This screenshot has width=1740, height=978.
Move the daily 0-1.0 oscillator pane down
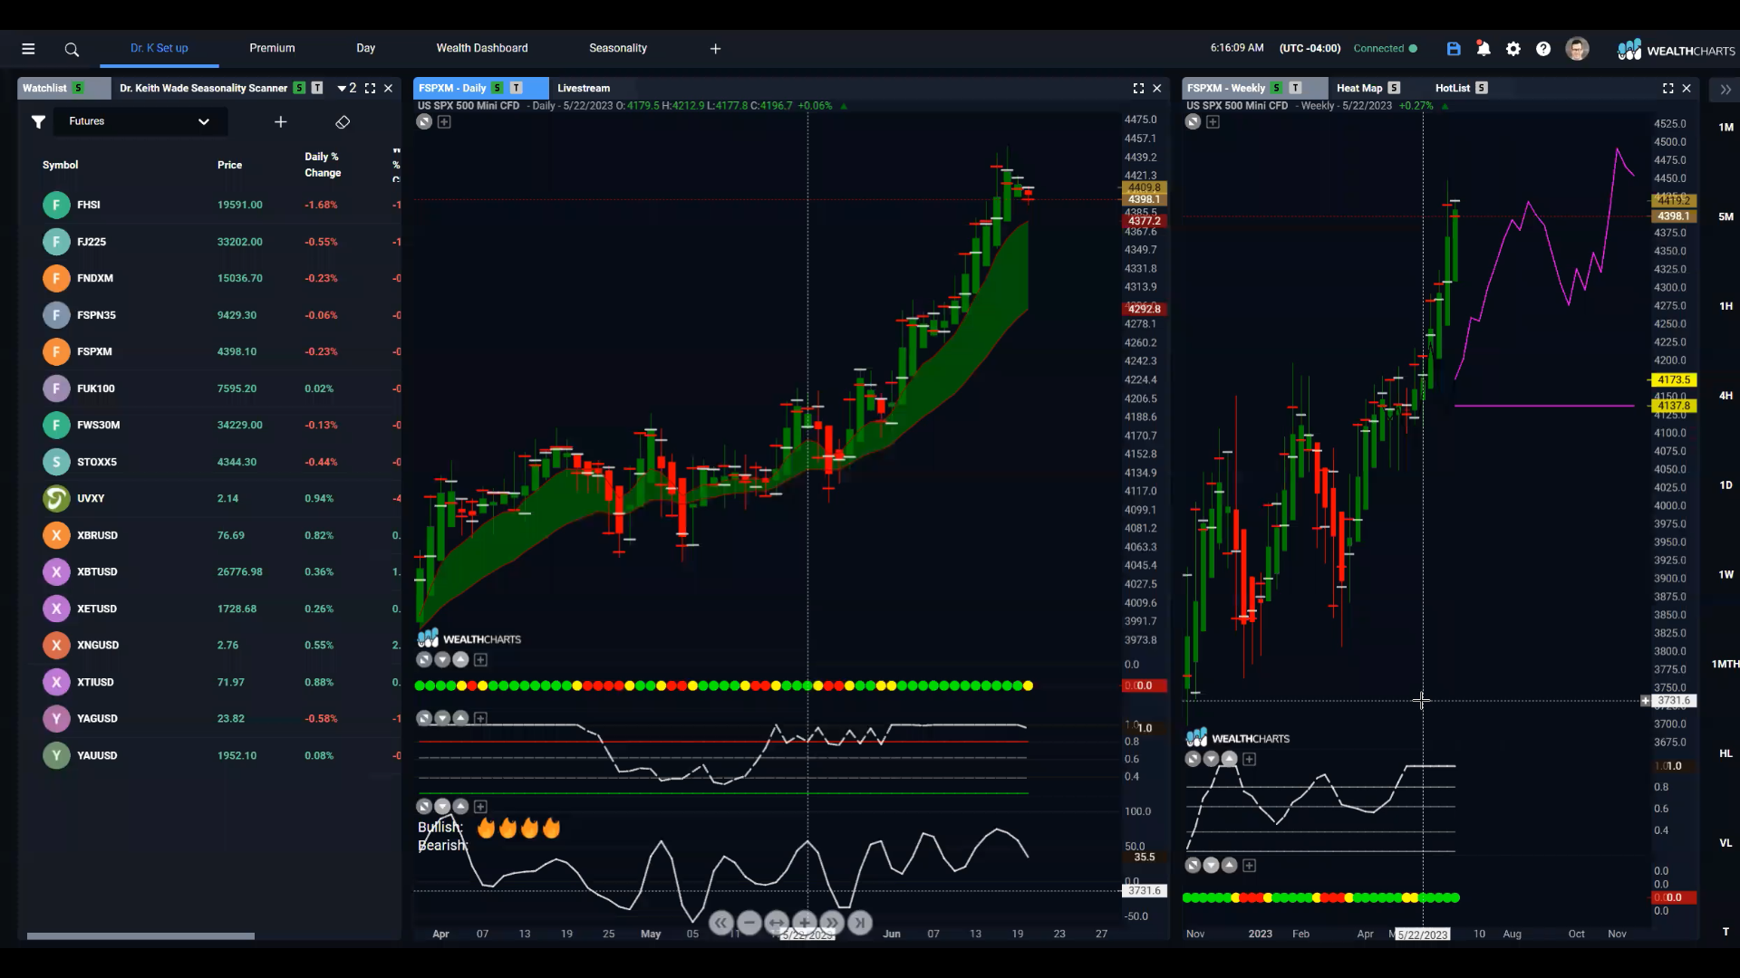(442, 718)
